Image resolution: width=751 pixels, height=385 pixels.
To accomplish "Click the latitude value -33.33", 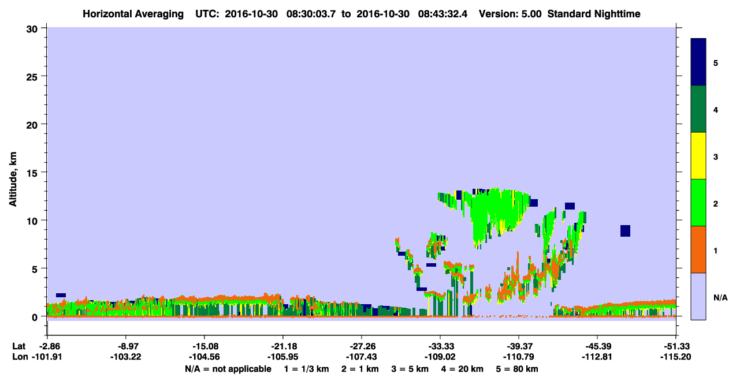I will click(x=440, y=346).
